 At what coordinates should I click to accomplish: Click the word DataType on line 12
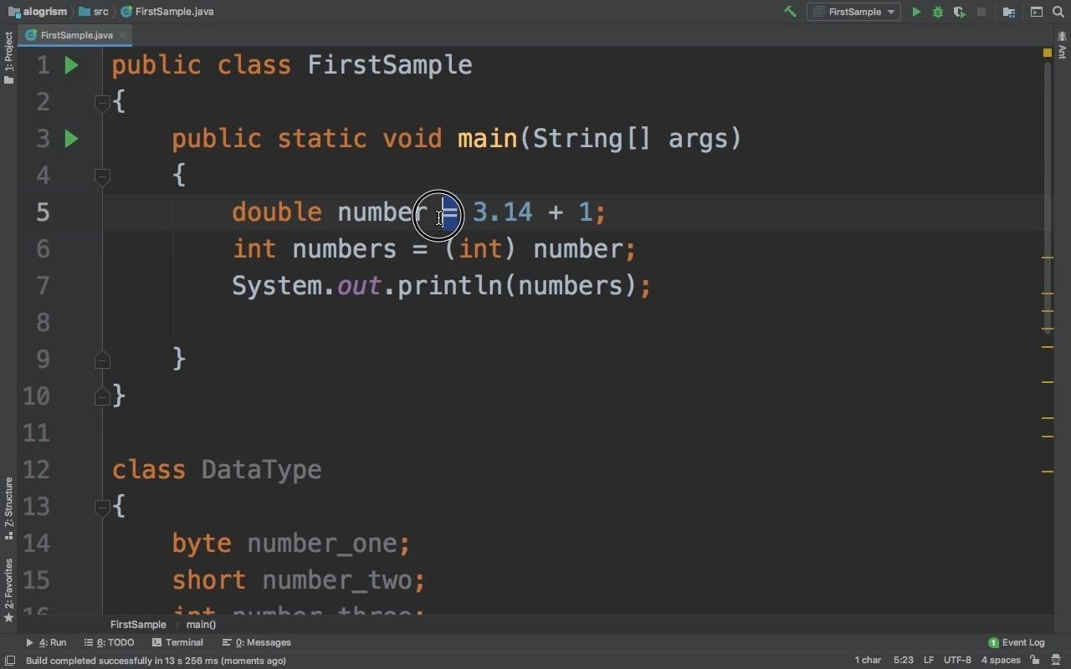[261, 470]
